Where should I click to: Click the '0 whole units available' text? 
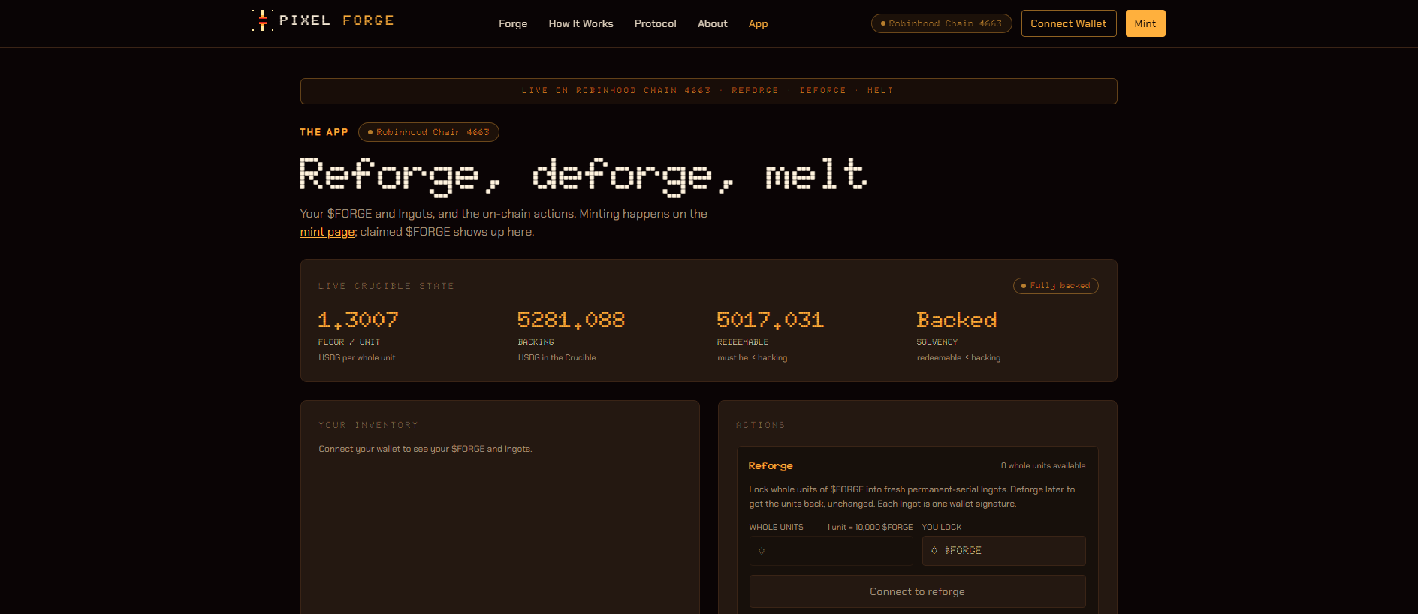1043,466
